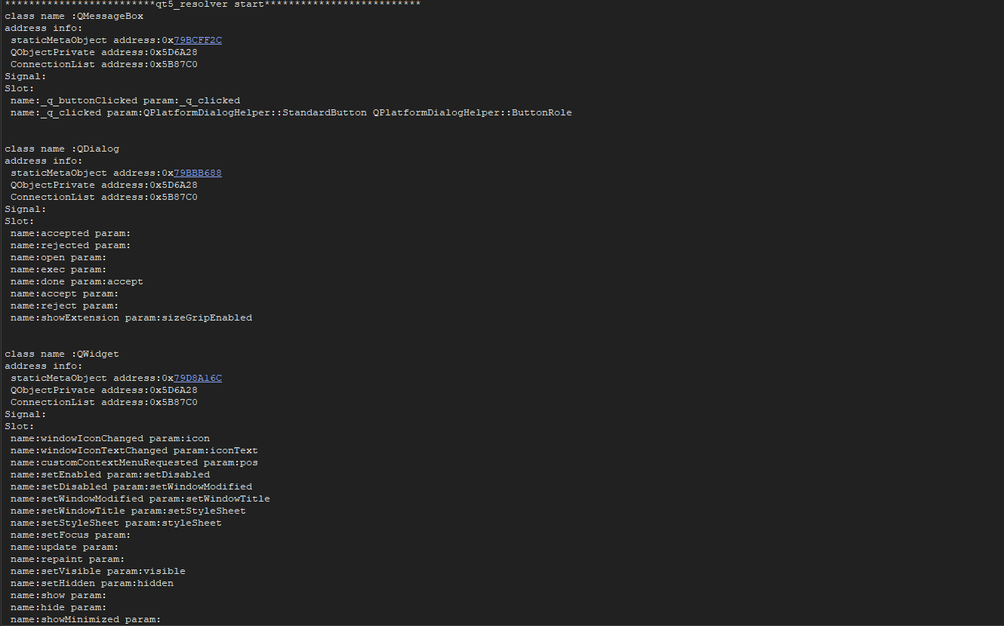This screenshot has width=1004, height=626.
Task: Click the 'name:done param:accept' line
Action: pyautogui.click(x=76, y=281)
